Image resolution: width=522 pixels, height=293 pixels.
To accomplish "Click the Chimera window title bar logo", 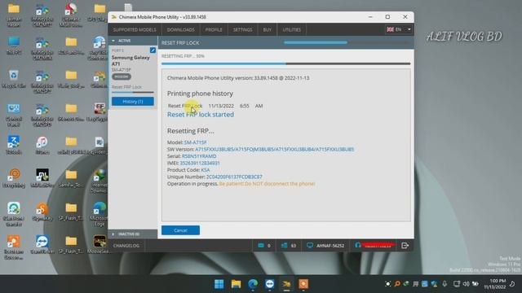I will pyautogui.click(x=114, y=17).
